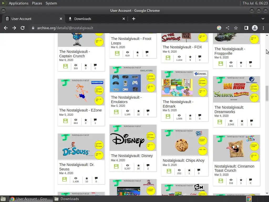Click the Cinnamon Toast Crunch thumbnail

pyautogui.click(x=236, y=148)
